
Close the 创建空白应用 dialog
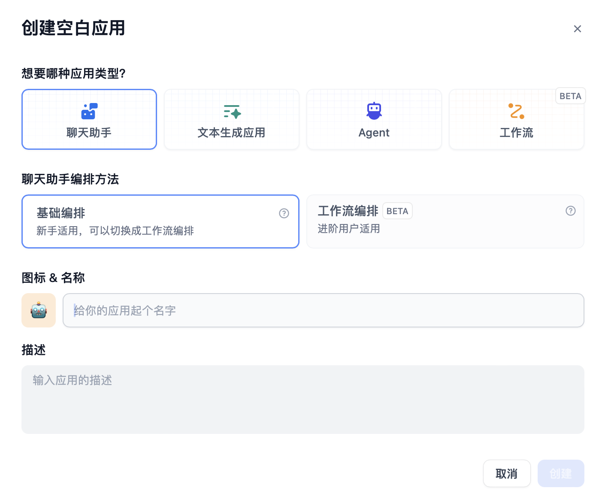click(577, 29)
